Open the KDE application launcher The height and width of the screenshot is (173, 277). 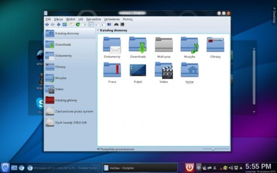(x=5, y=168)
